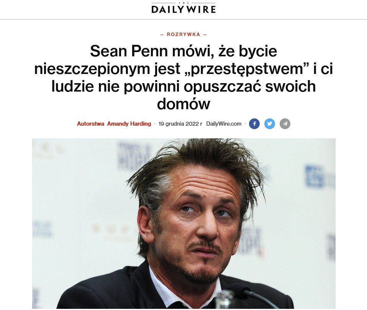Click the word domów in headline
This screenshot has width=367, height=310.
(x=183, y=104)
